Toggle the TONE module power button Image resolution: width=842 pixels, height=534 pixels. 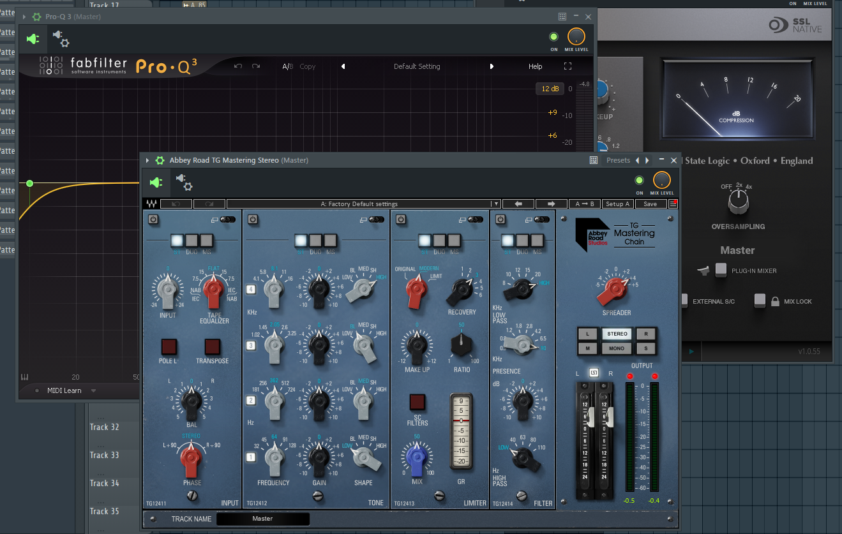pos(252,219)
